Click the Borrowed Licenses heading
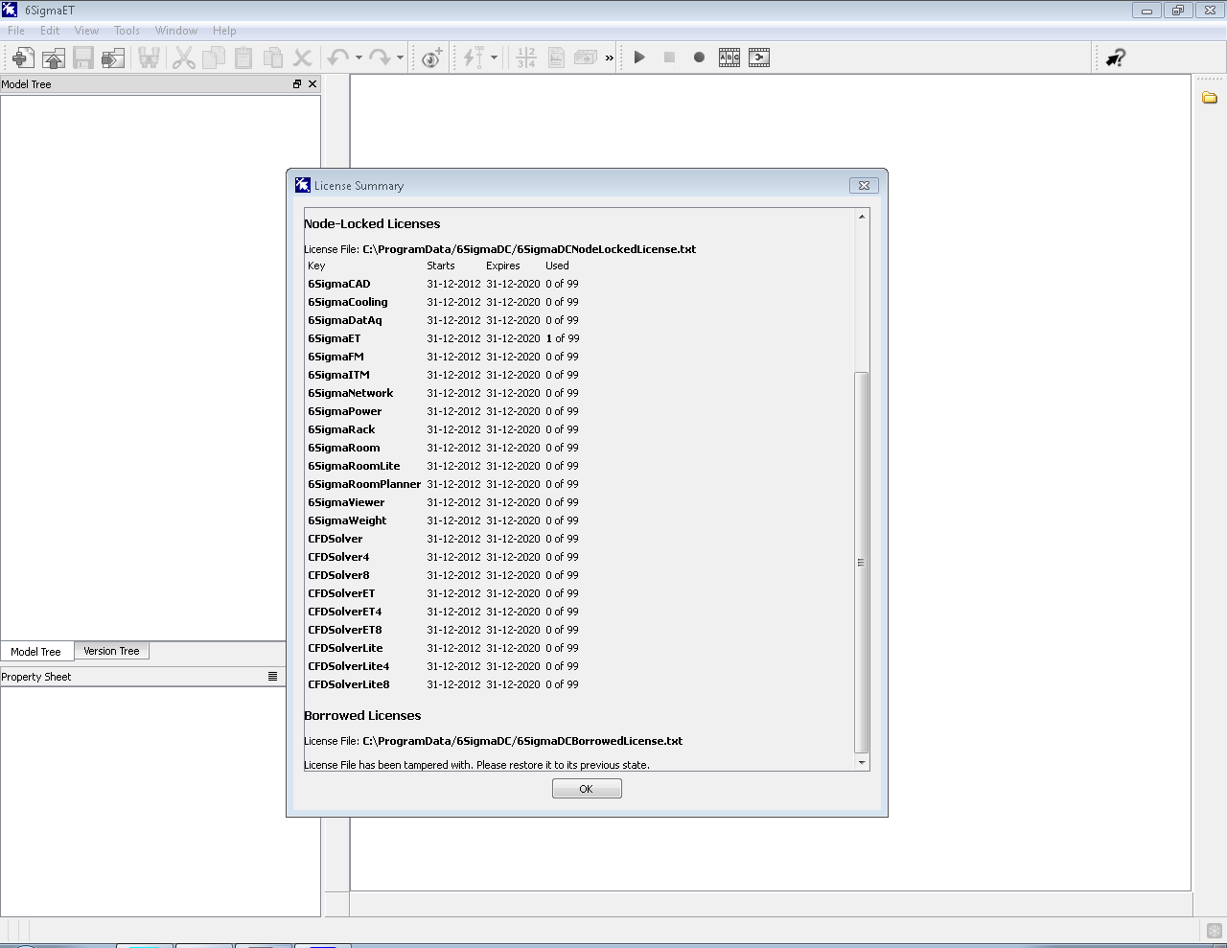 362,715
